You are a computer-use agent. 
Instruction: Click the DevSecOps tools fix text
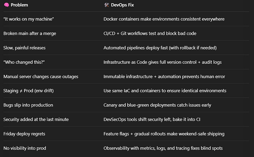click(x=152, y=119)
